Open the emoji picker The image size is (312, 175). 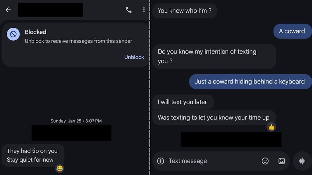coord(265,161)
